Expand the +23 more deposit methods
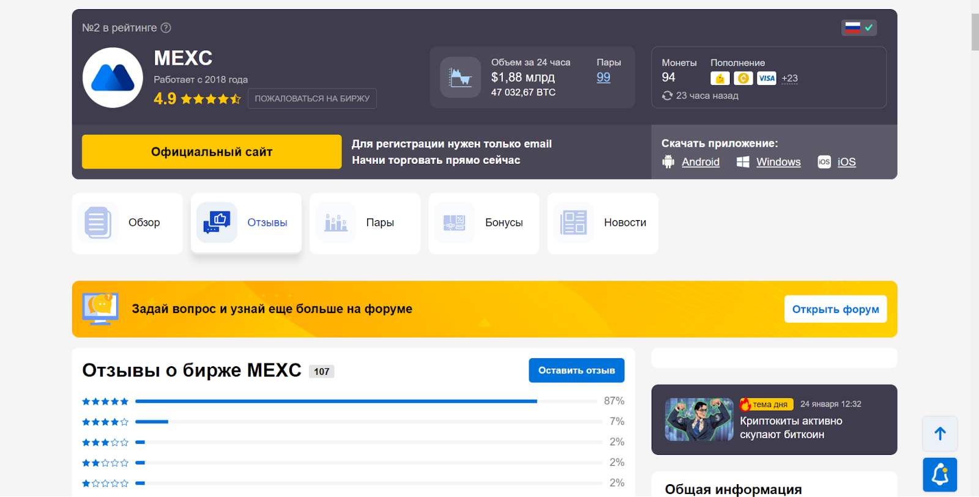The image size is (979, 497). [x=789, y=78]
